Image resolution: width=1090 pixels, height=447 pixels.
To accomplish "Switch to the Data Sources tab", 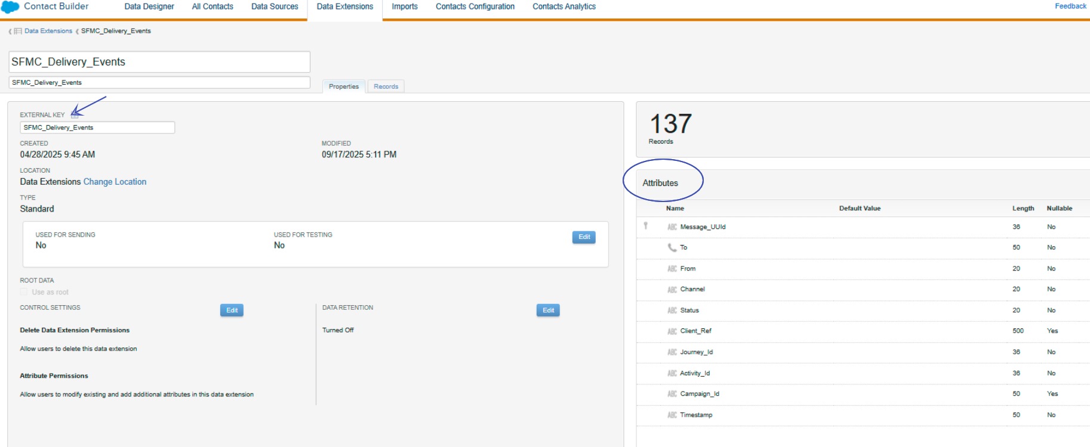I will click(275, 7).
